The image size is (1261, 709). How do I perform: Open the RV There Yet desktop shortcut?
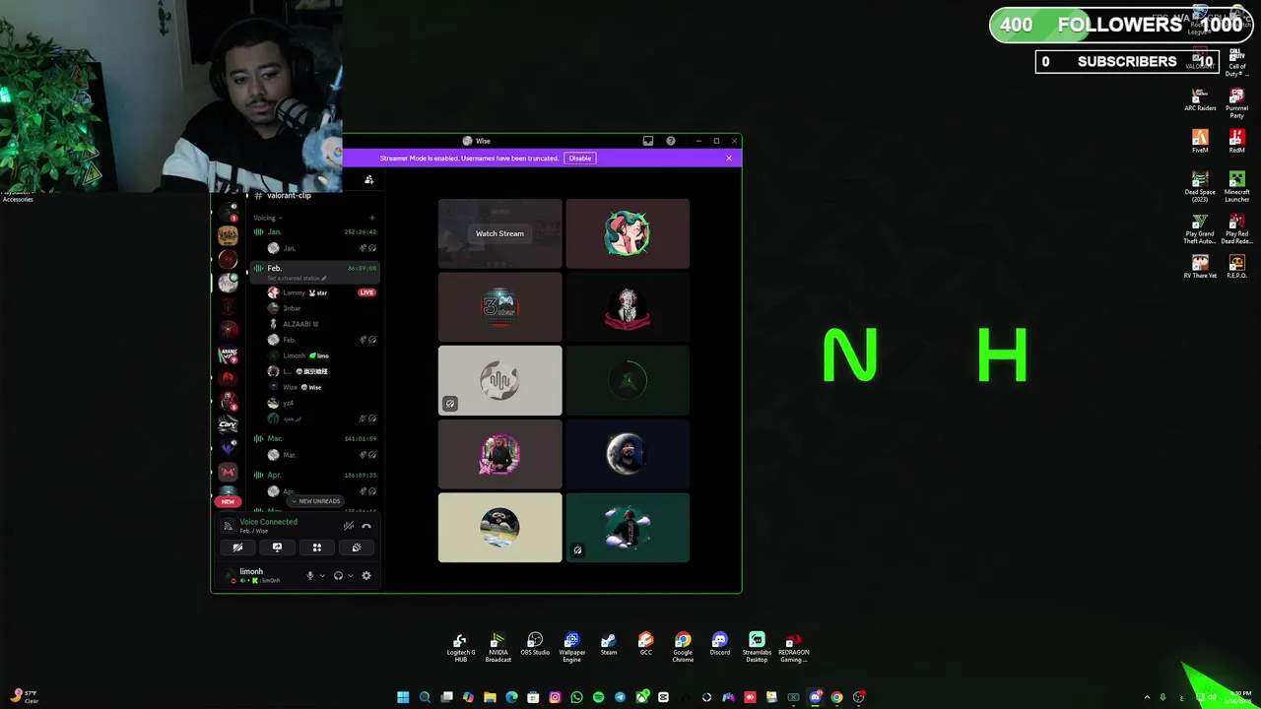1200,267
